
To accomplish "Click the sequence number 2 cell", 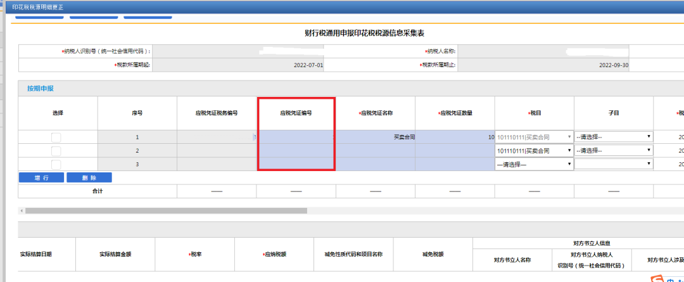I will (137, 151).
